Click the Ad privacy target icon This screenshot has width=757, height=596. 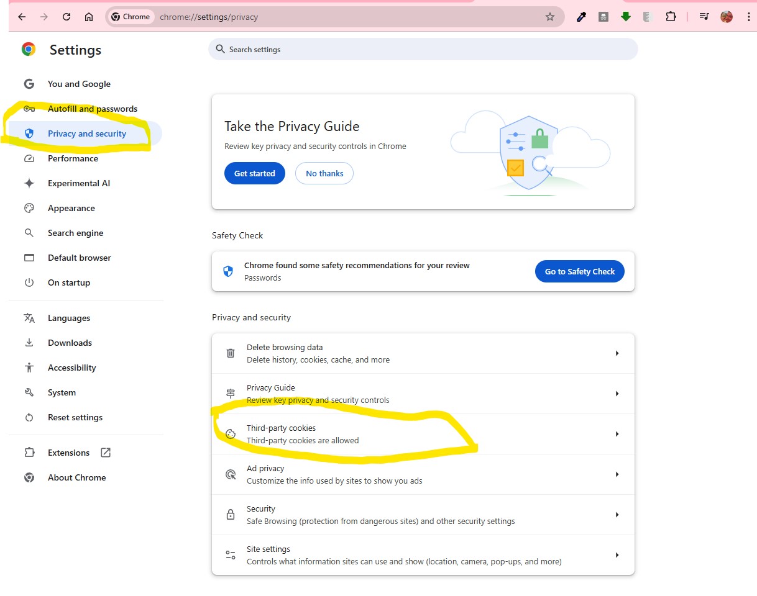click(231, 474)
